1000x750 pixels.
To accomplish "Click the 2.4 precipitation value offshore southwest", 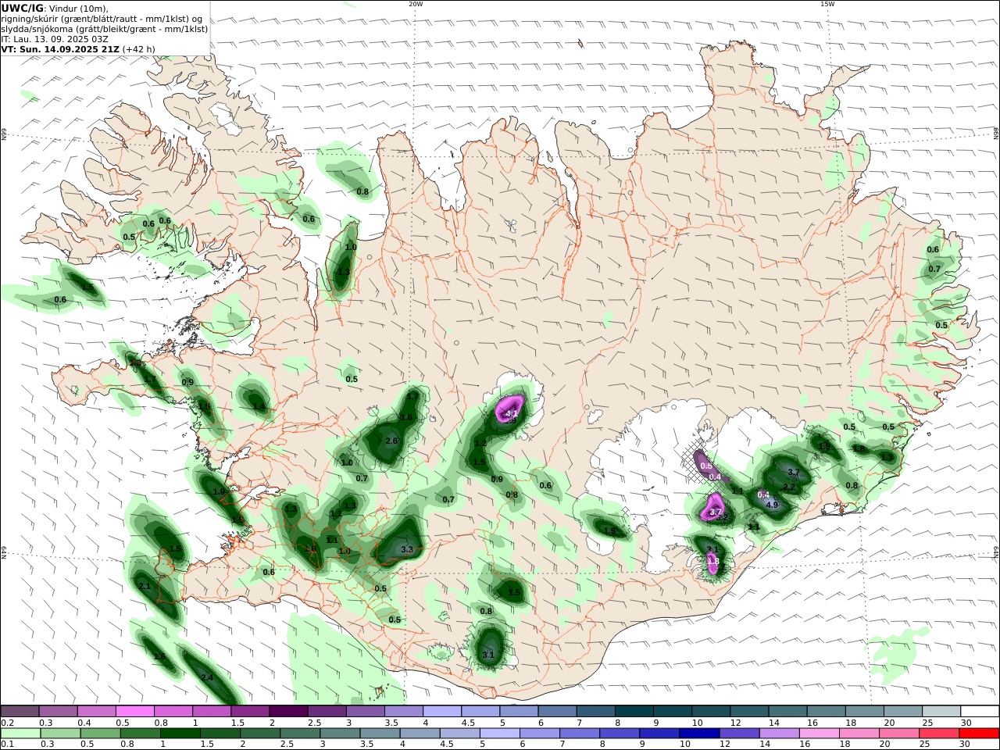I will [207, 677].
